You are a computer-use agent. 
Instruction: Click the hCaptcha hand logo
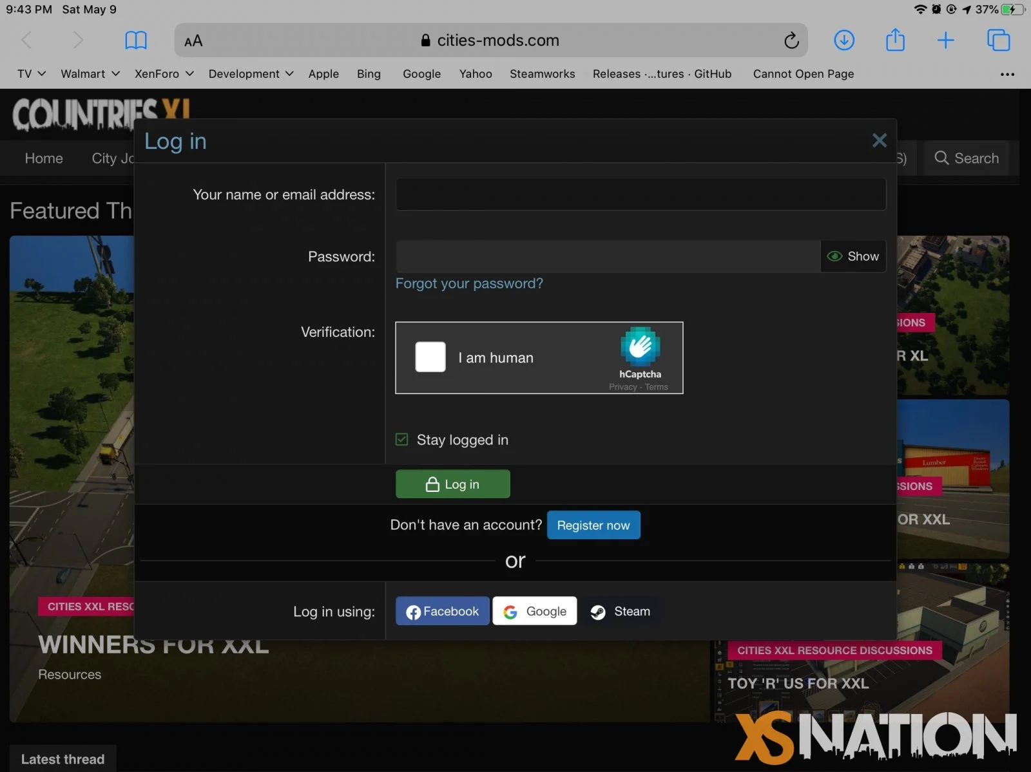(640, 346)
